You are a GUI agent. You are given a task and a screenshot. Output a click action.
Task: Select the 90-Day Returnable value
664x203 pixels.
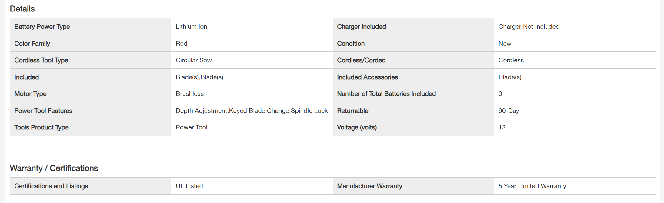509,111
